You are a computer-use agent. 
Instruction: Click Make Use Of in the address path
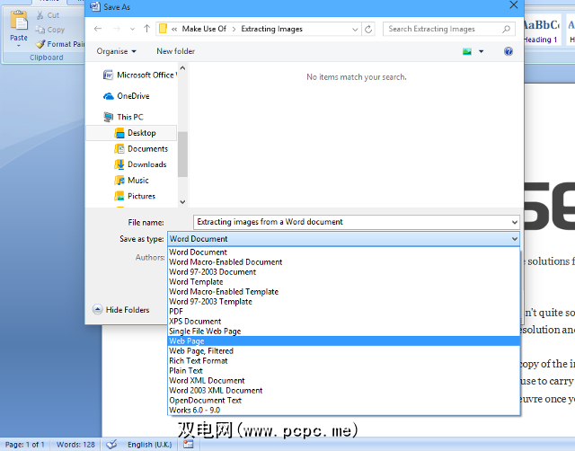coord(204,29)
